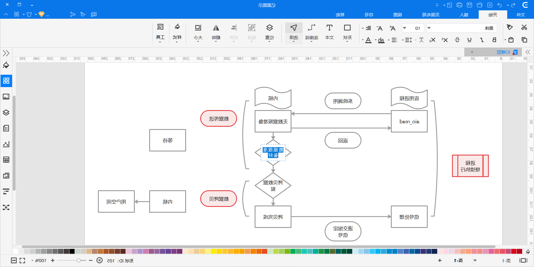Open the layers panel in sidebar
This screenshot has width=534, height=267.
click(6, 112)
